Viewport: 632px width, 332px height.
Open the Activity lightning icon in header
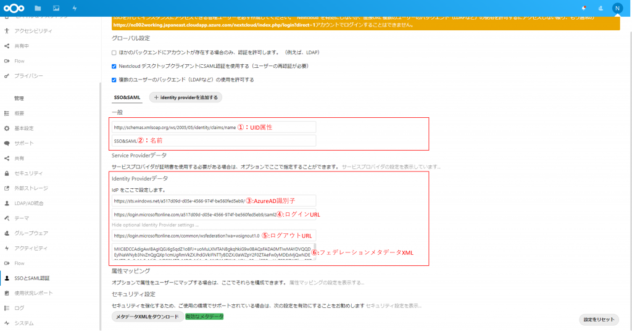pos(75,8)
